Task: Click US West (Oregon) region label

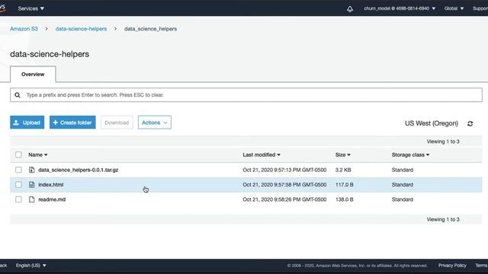Action: click(432, 123)
